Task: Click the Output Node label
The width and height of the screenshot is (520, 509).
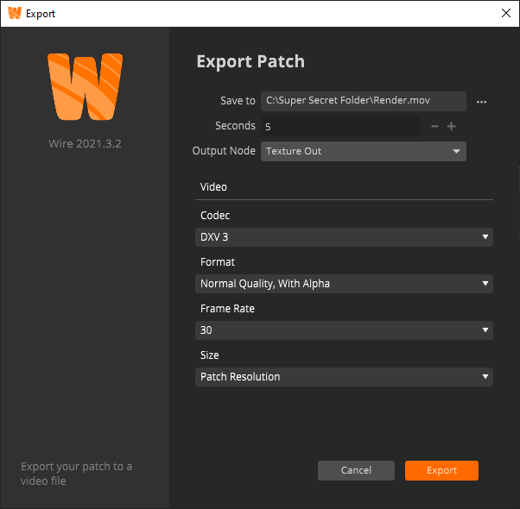Action: click(224, 151)
